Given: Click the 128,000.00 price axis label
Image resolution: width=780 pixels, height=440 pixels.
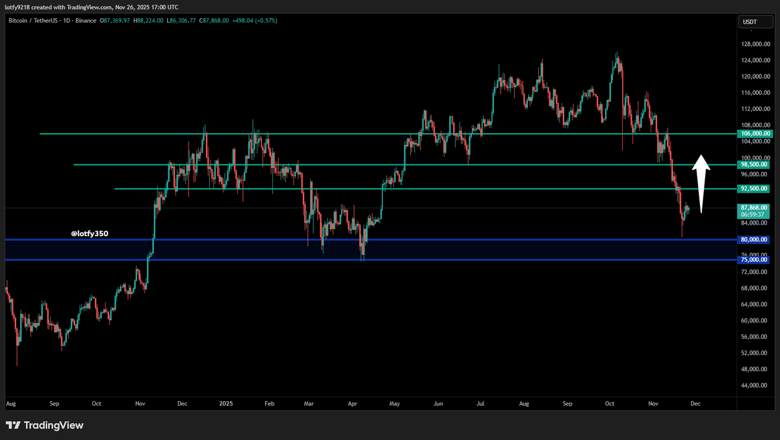Looking at the screenshot, I should pos(755,44).
